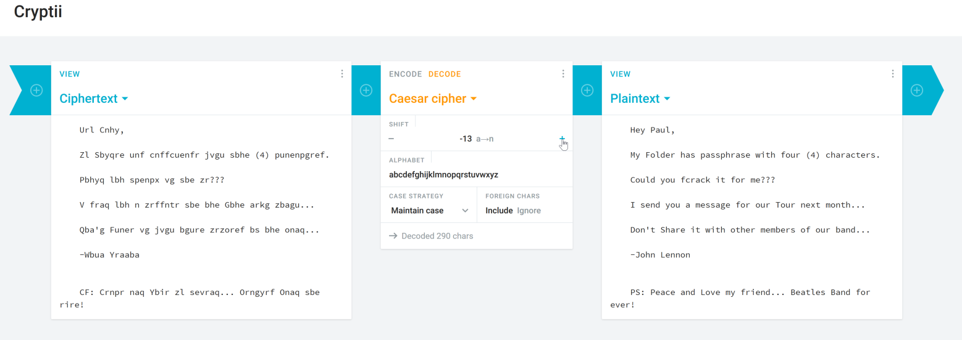Click the Cryptii title link
Viewport: 962px width, 340px height.
pos(38,12)
